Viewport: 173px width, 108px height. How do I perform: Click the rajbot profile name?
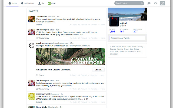pyautogui.click(x=123, y=23)
